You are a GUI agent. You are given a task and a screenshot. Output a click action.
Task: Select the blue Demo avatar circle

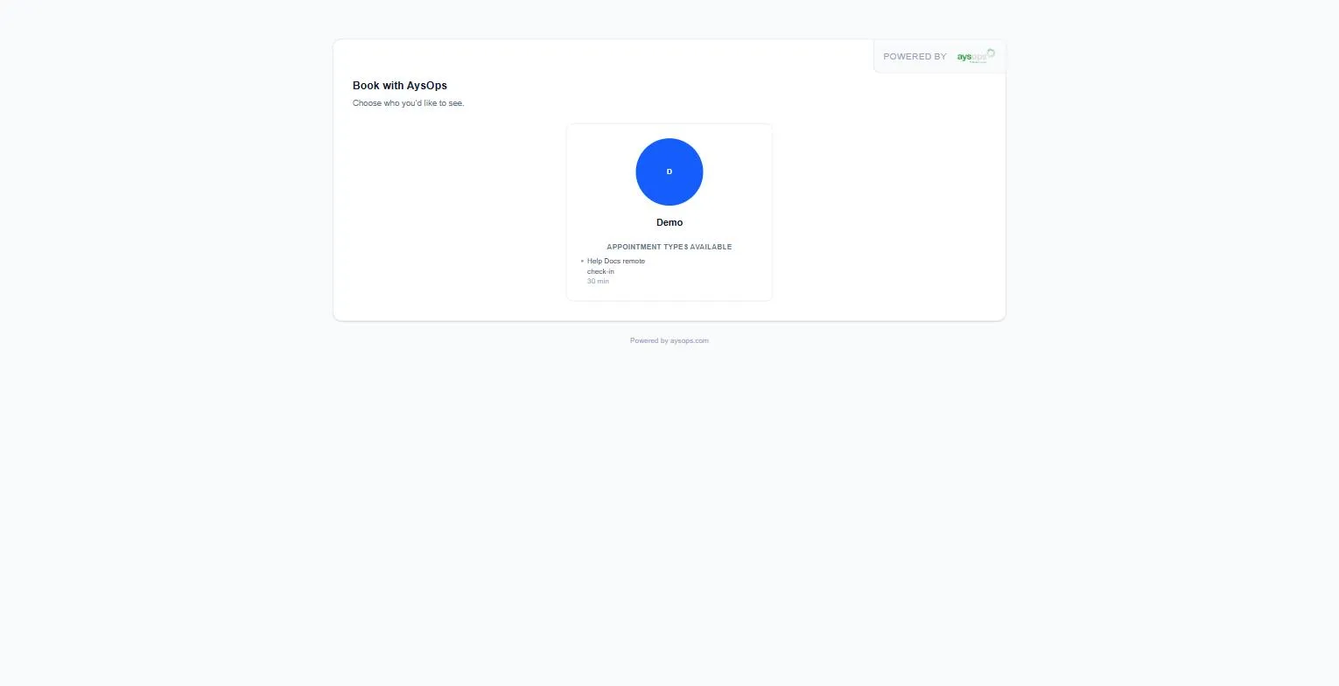click(669, 171)
